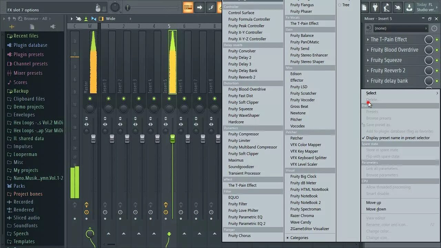
Task: Disable Fruity Reeverb 2 slot LED
Action: pyautogui.click(x=437, y=71)
